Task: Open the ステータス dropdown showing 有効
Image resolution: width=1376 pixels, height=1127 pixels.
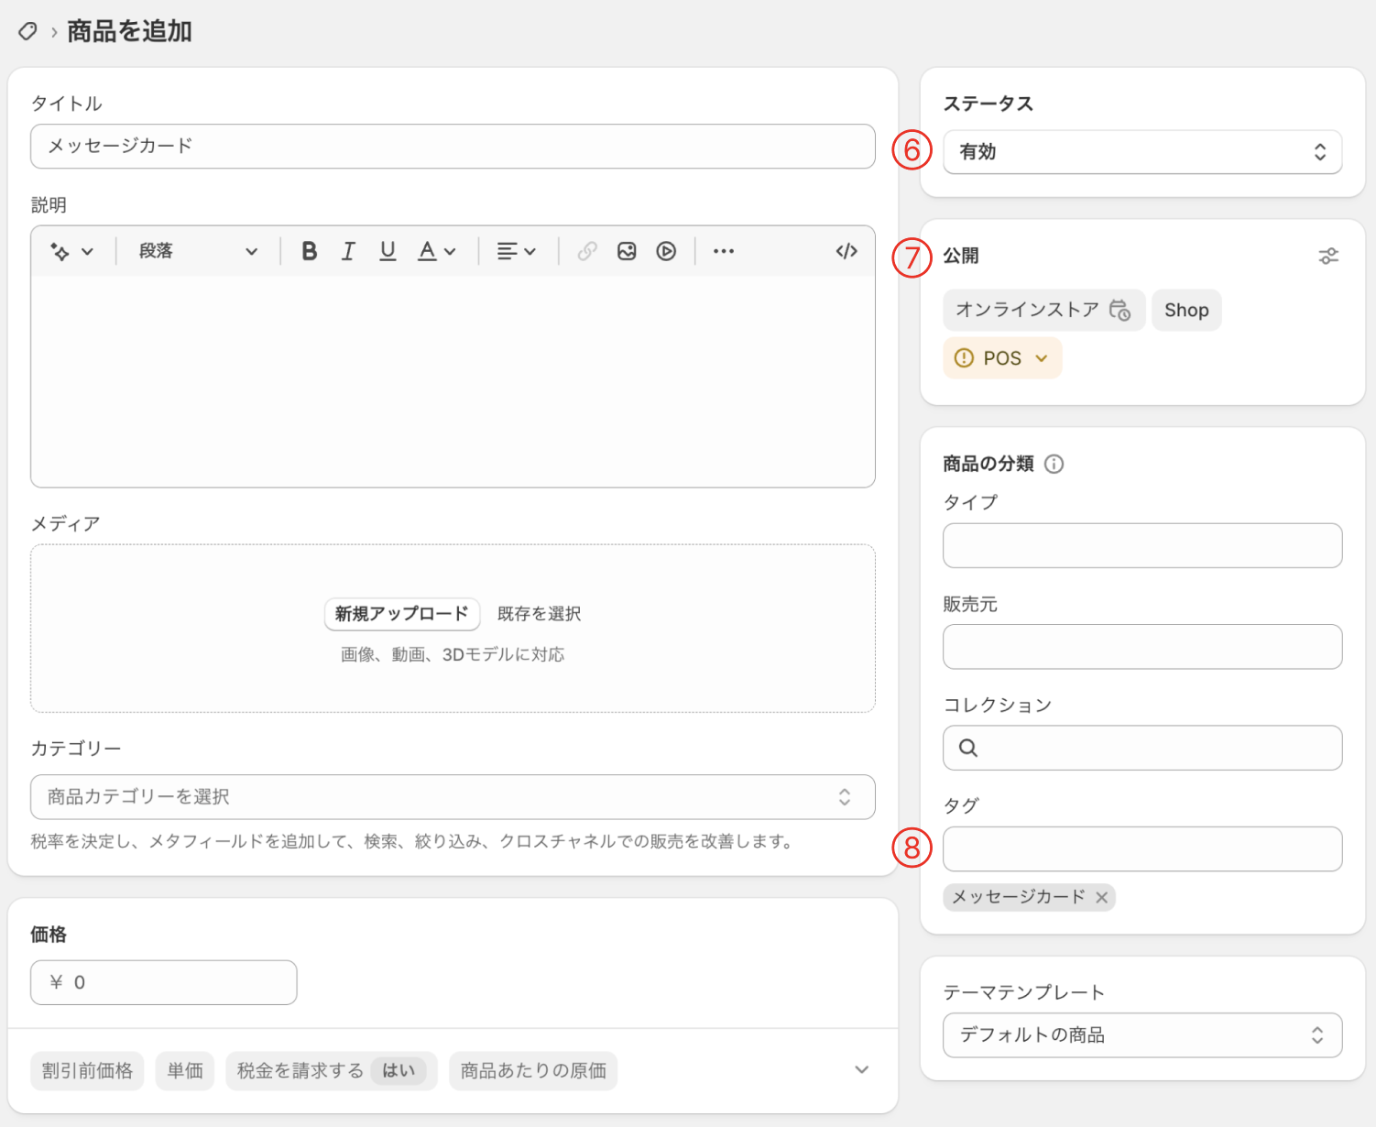Action: click(x=1142, y=152)
